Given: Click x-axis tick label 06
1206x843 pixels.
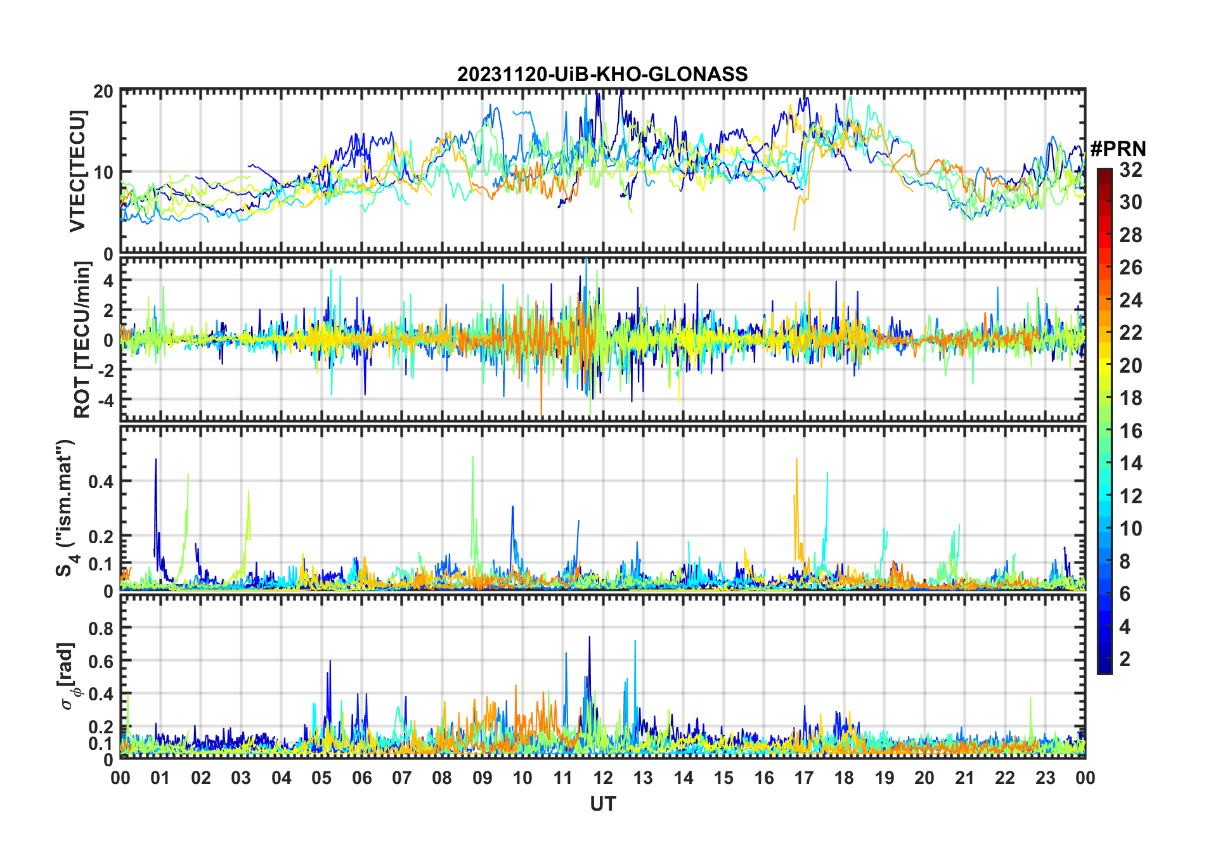Looking at the screenshot, I should click(361, 778).
